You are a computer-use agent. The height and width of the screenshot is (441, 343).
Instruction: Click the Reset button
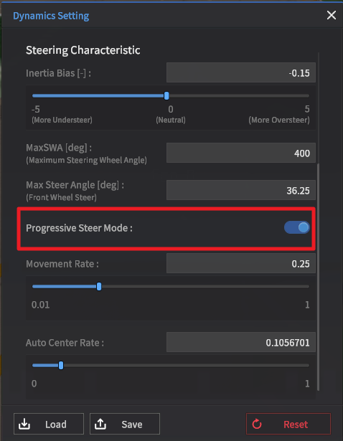(x=288, y=424)
